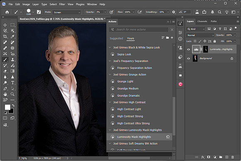
Task: Click the Share icon in options bar
Action: (x=204, y=12)
